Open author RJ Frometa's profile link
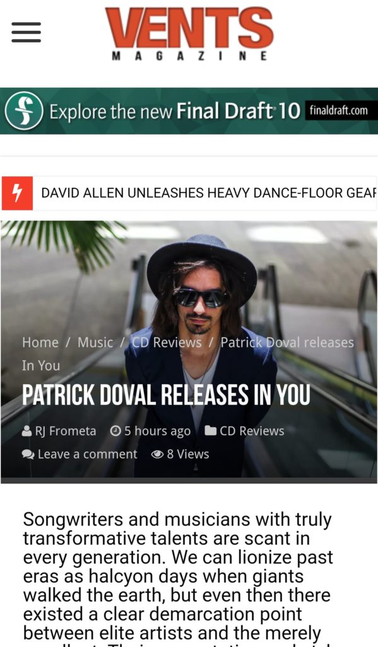The width and height of the screenshot is (378, 647). (66, 431)
